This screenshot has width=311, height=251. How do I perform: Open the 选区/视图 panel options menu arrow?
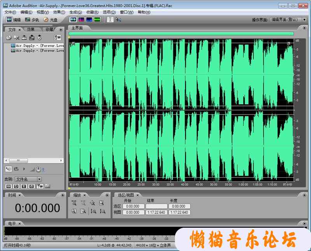(304, 195)
